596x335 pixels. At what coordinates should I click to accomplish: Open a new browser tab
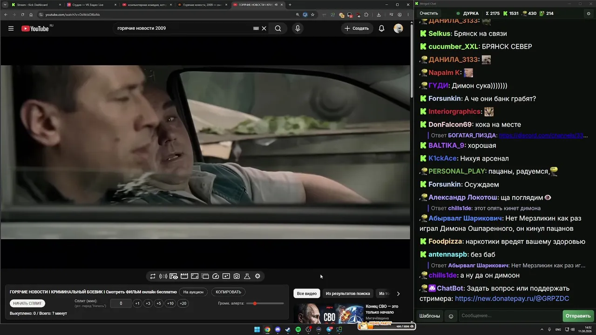click(290, 5)
